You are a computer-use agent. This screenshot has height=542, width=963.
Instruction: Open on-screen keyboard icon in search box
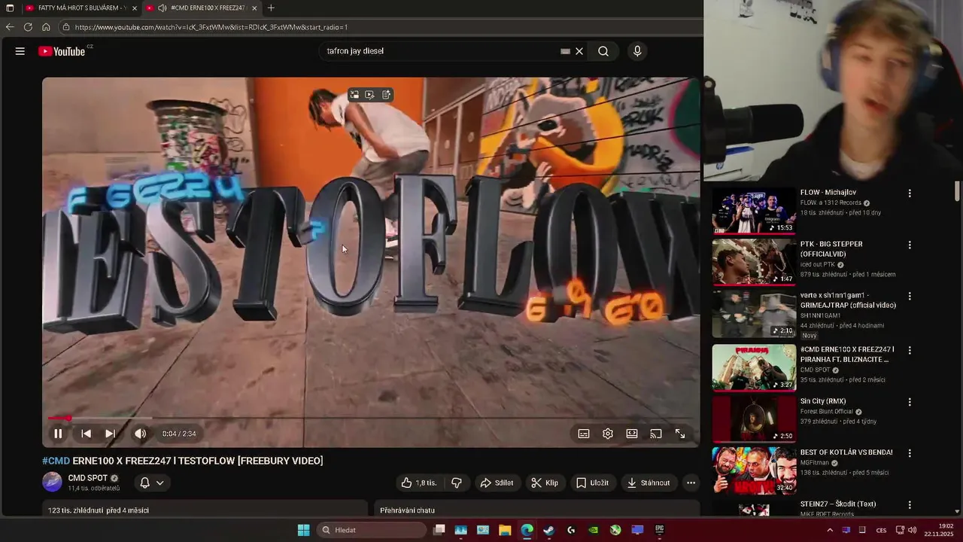(565, 51)
